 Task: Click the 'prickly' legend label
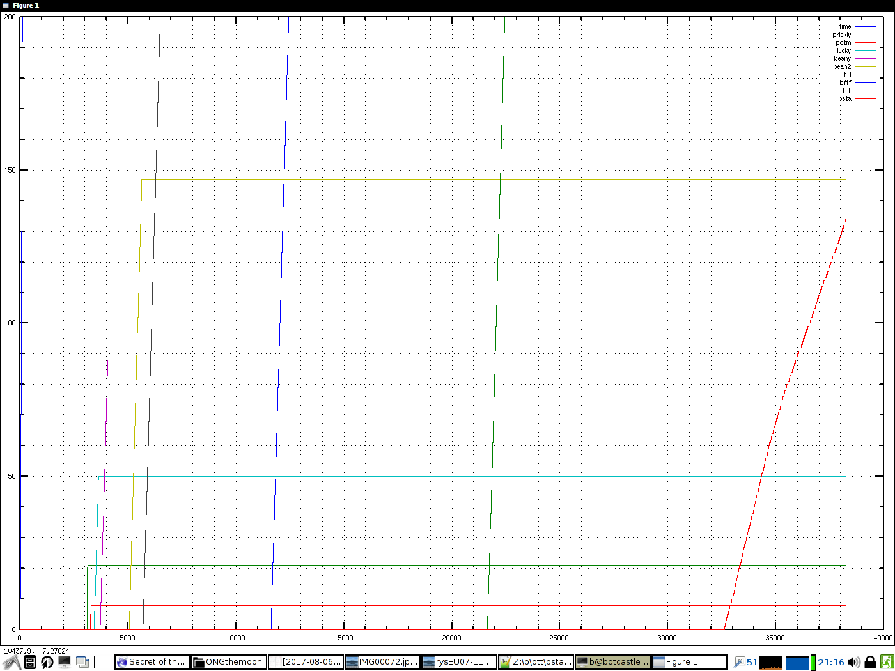click(x=842, y=35)
